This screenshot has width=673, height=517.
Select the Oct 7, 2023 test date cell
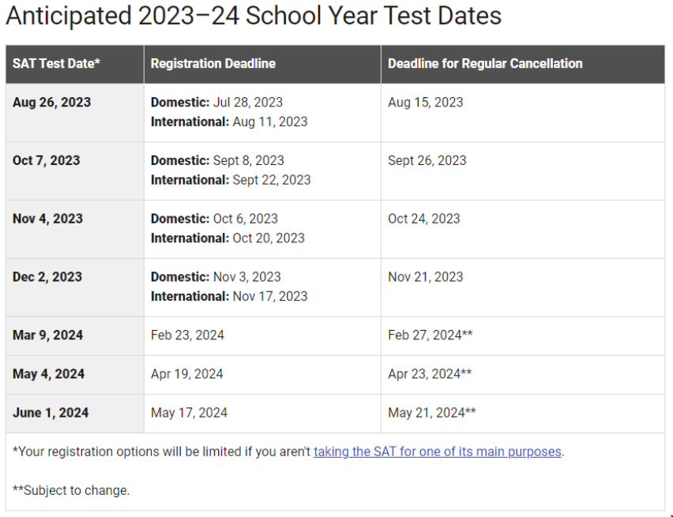pos(75,171)
